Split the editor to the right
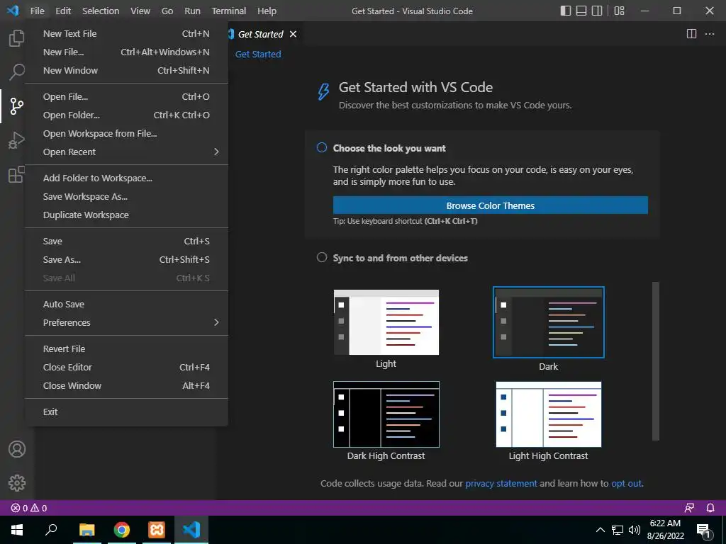This screenshot has height=544, width=726. pos(691,34)
